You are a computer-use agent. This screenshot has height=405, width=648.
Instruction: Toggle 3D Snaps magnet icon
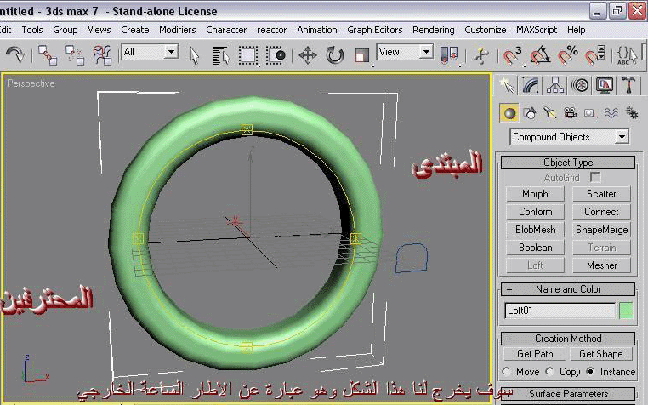513,55
